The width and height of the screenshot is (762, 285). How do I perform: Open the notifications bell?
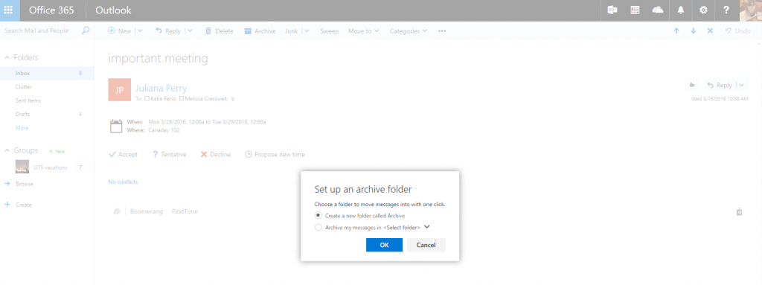(x=680, y=10)
